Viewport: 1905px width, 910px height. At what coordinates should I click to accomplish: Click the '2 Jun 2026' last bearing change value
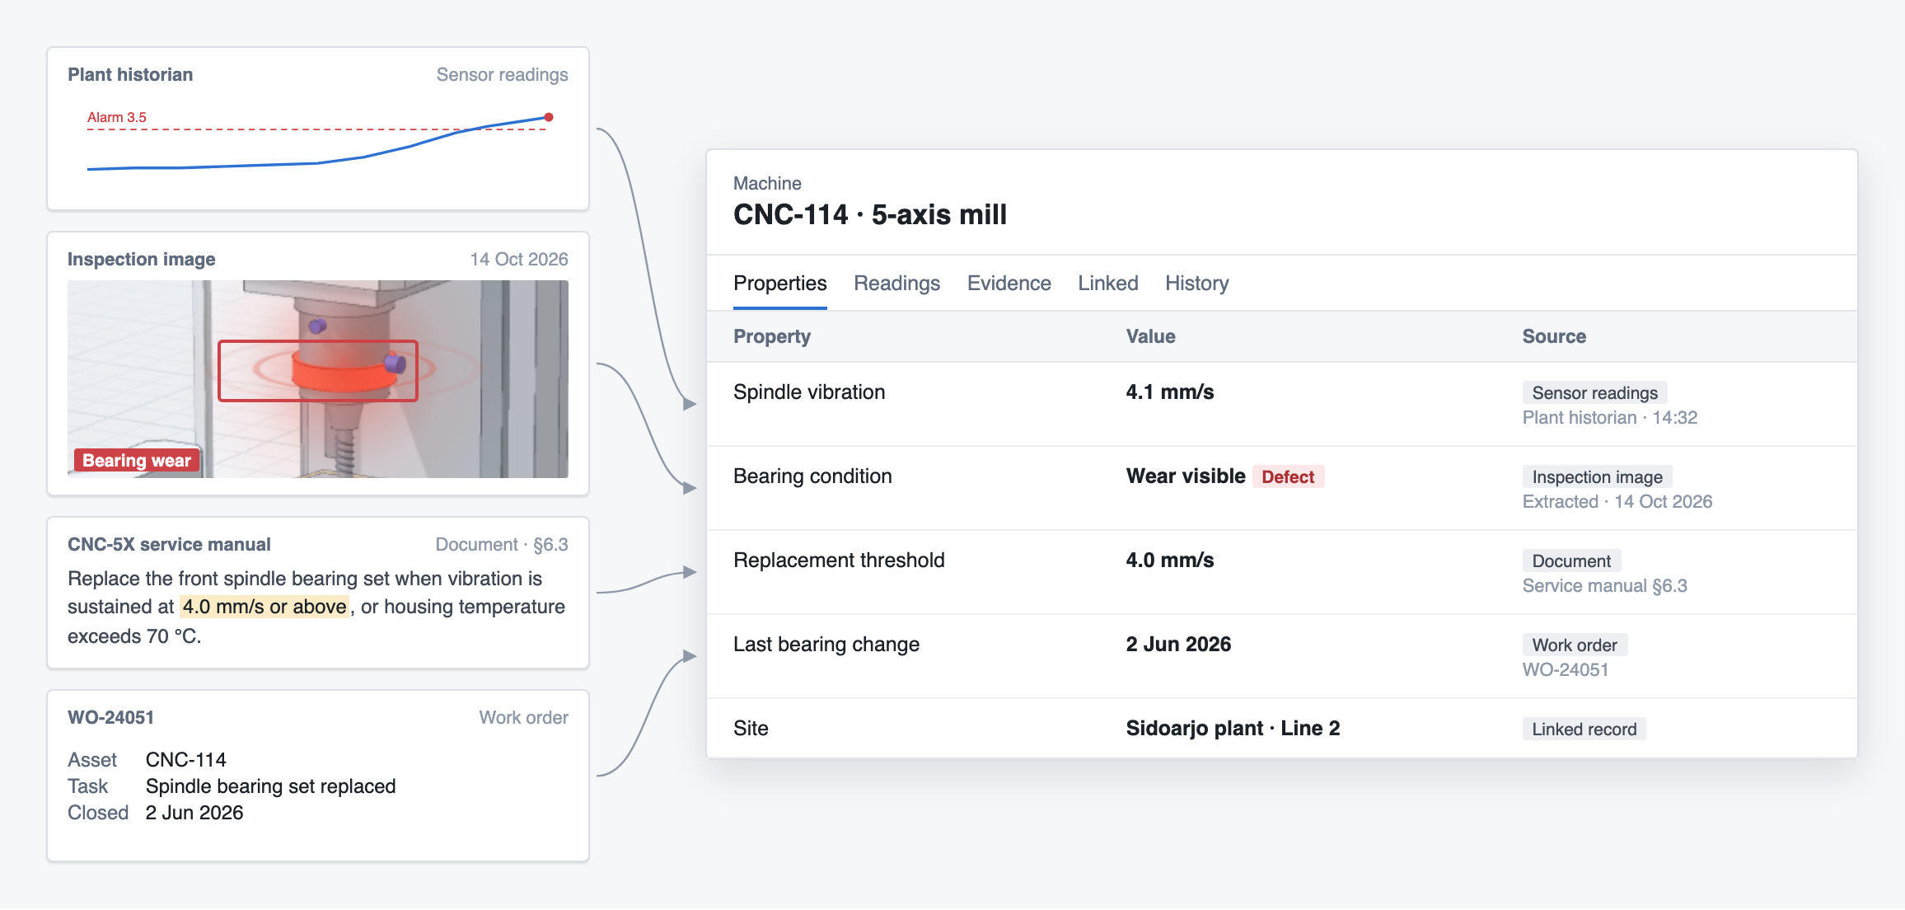tap(1178, 645)
